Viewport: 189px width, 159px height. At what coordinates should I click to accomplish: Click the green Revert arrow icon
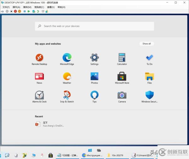click(x=38, y=11)
